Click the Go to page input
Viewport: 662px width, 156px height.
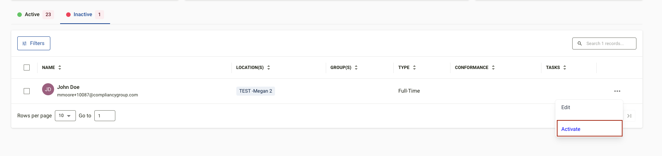pos(105,115)
